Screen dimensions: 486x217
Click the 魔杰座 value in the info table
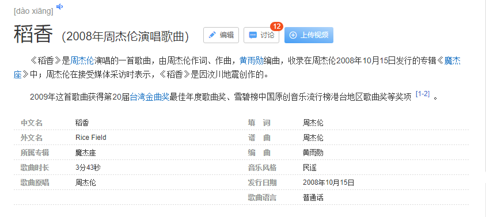click(x=86, y=153)
